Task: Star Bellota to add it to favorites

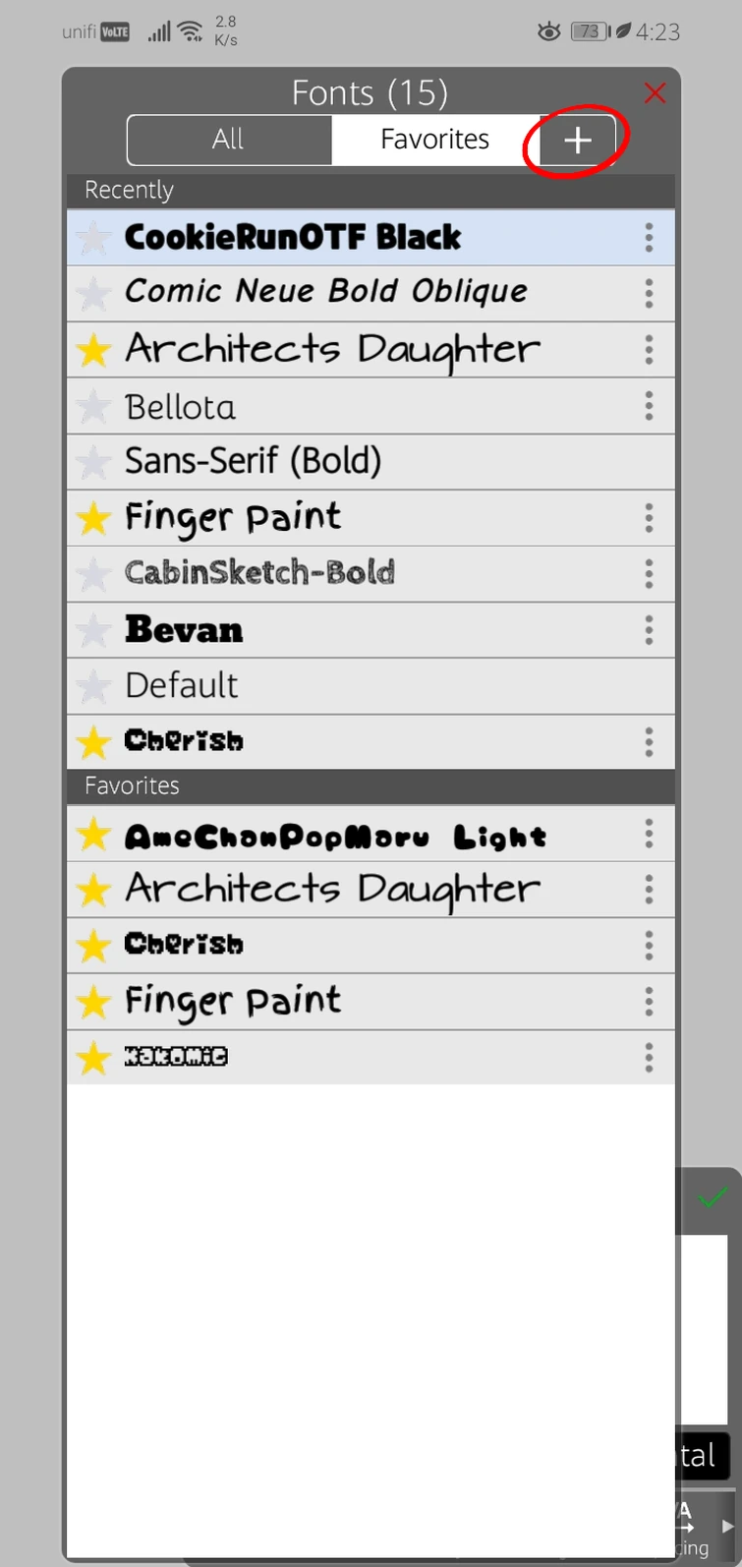Action: click(x=93, y=405)
